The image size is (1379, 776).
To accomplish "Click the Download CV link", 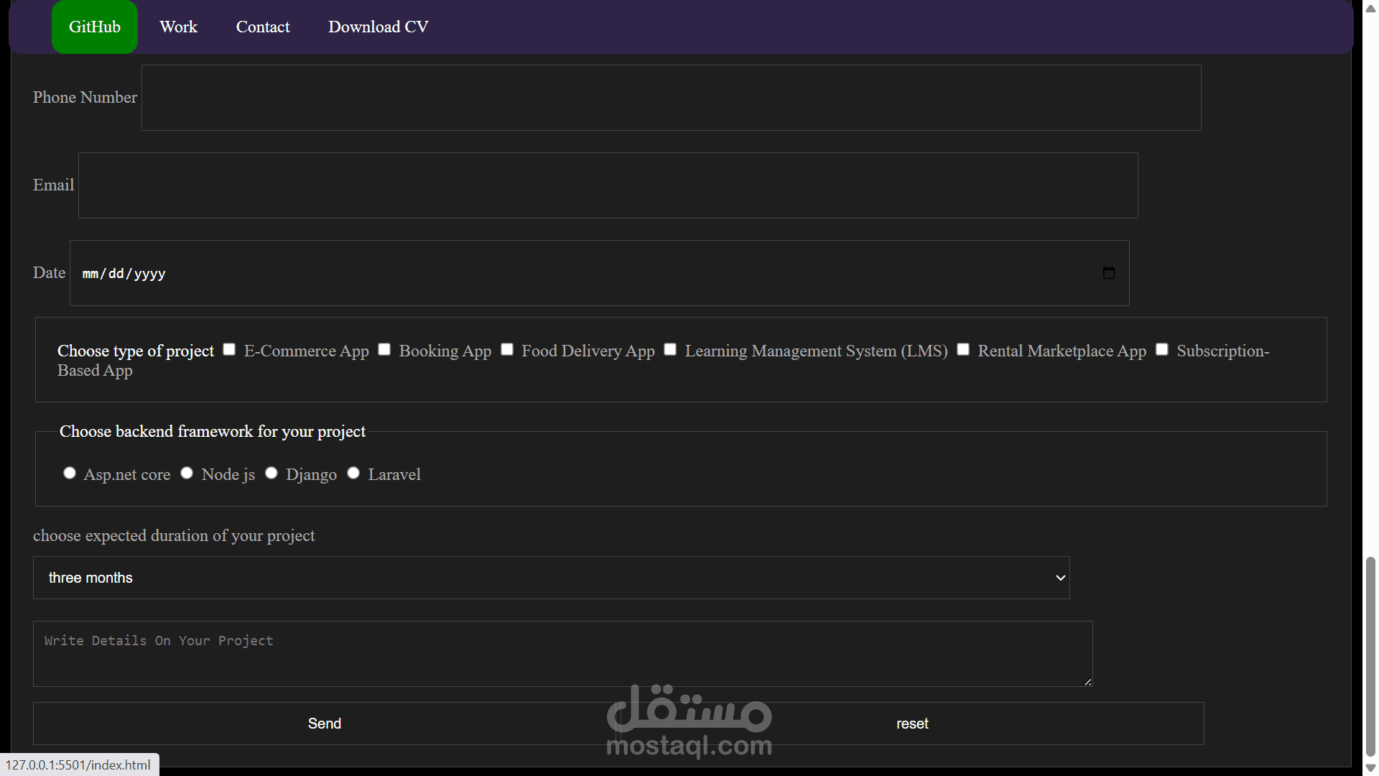I will tap(378, 27).
